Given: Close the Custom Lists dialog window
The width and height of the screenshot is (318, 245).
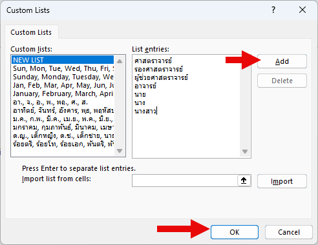Looking at the screenshot, I should click(302, 10).
